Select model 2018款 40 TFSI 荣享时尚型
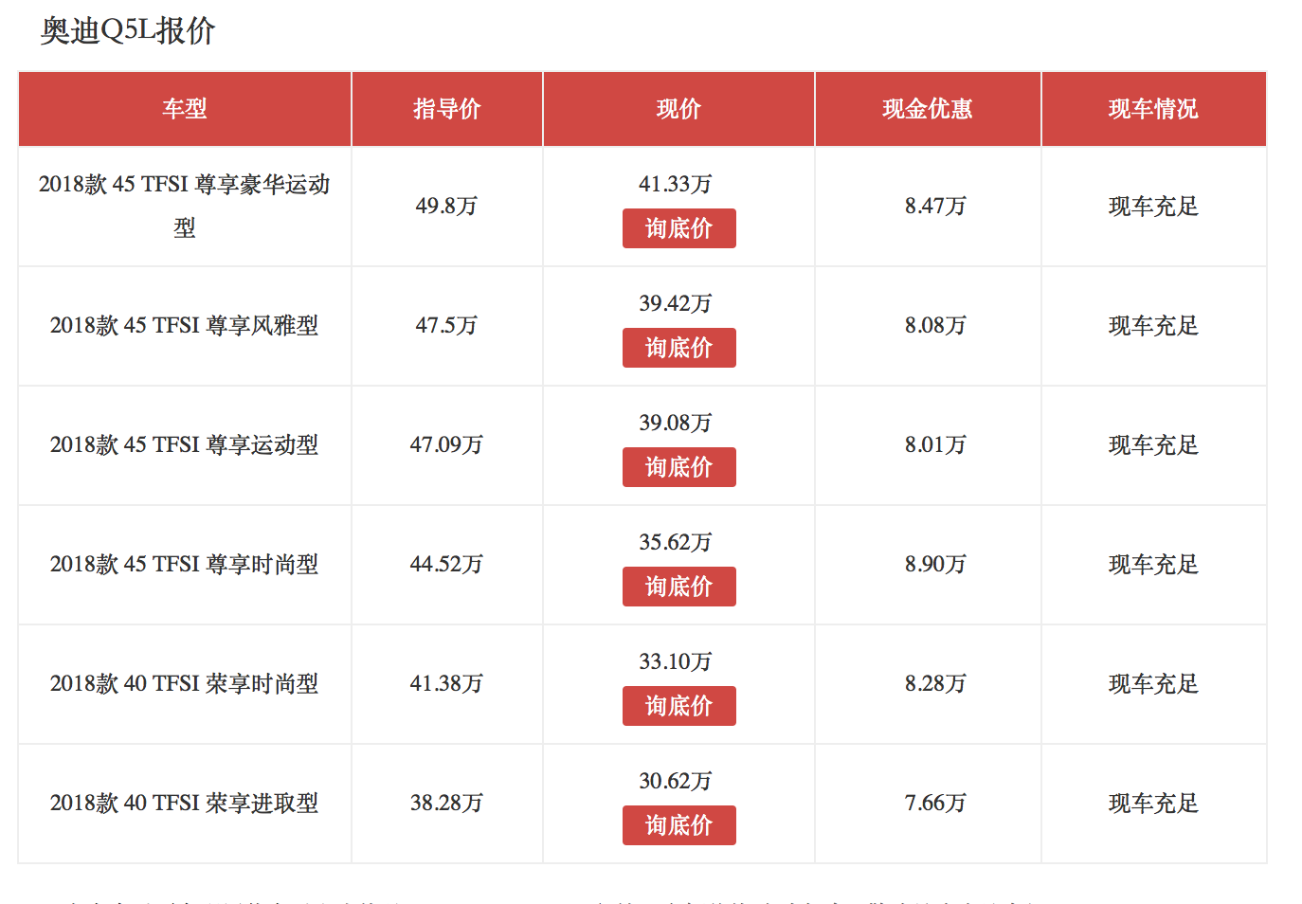 click(x=185, y=683)
